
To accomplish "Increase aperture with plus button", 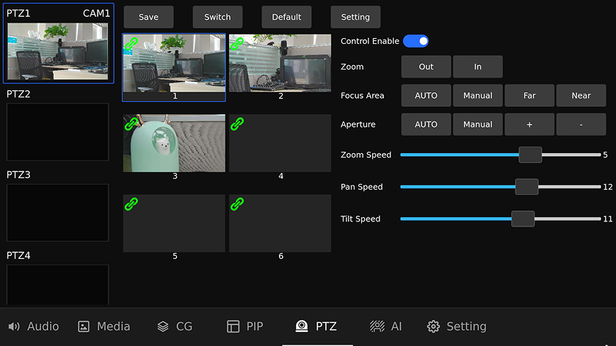I will (529, 125).
